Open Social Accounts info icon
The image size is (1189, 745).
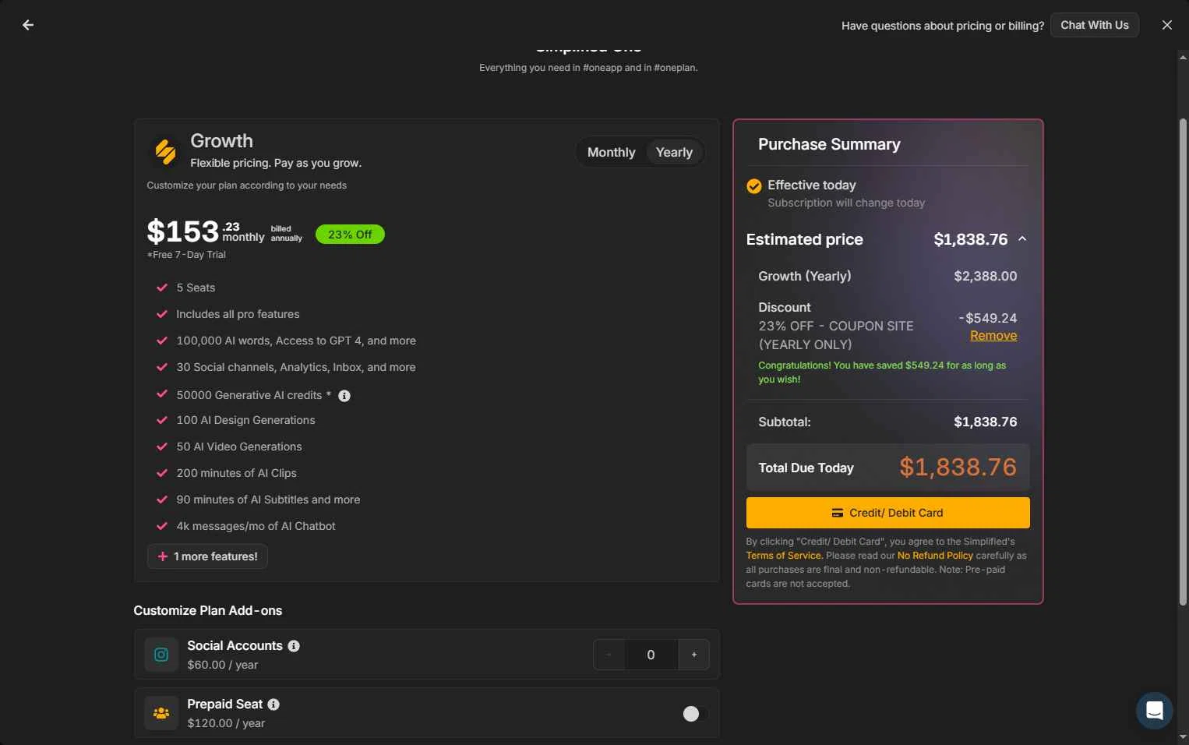coord(294,646)
